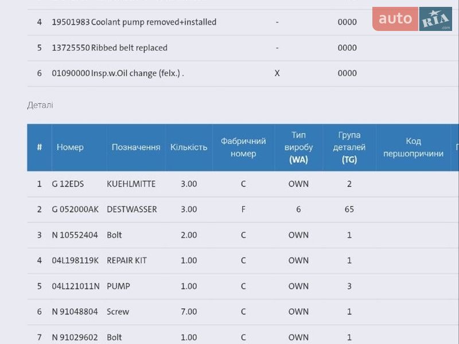Select the Номер column header
459x344 pixels.
pyautogui.click(x=70, y=147)
